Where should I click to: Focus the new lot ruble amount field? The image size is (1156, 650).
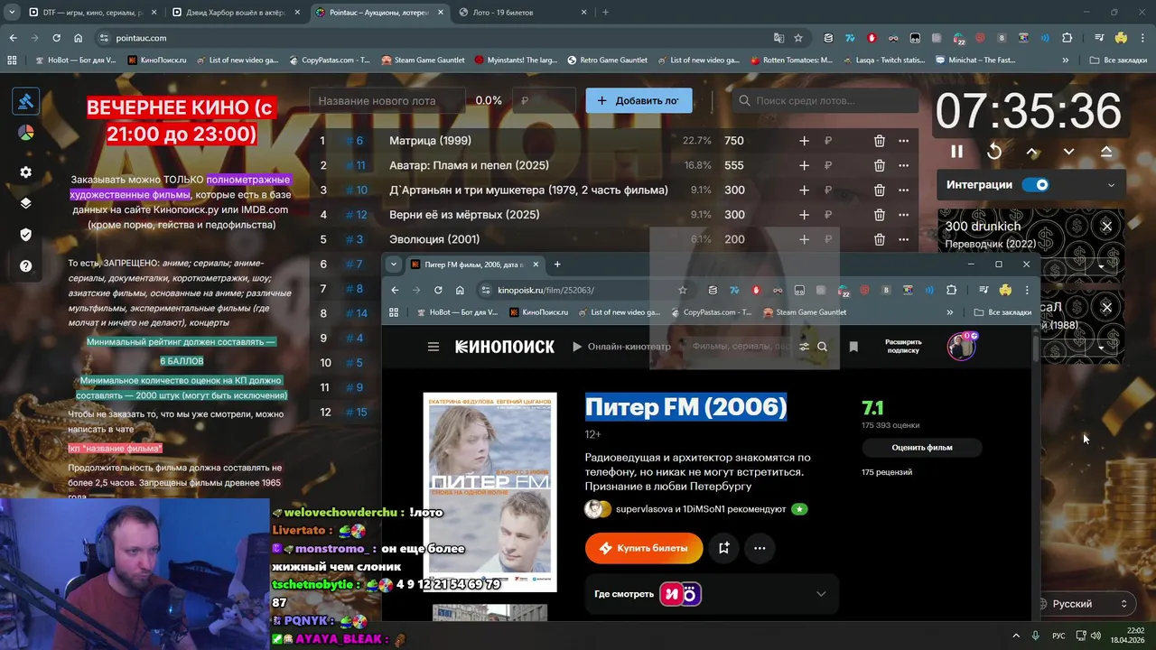coord(544,100)
